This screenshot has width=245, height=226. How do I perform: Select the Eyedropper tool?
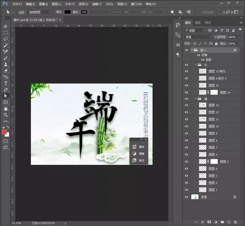point(6,51)
